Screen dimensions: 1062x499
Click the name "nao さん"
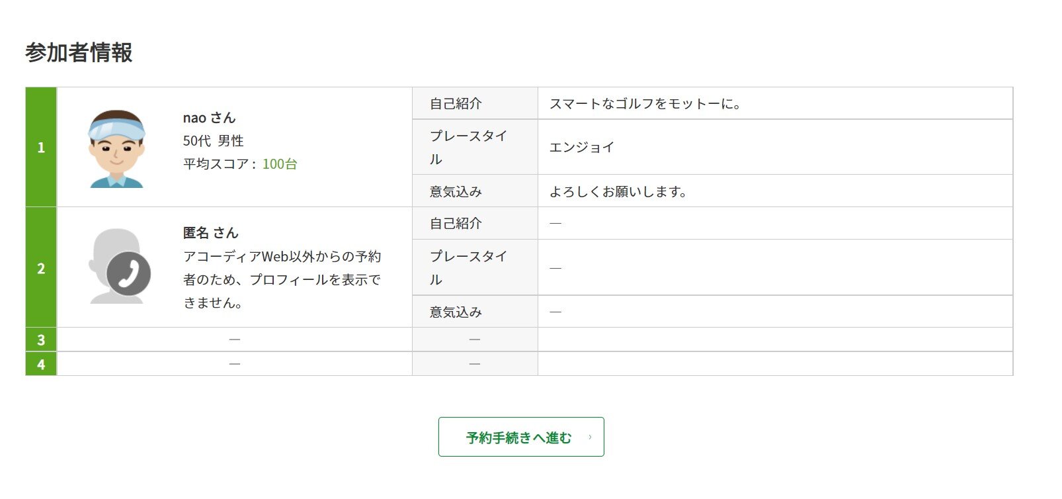click(209, 118)
